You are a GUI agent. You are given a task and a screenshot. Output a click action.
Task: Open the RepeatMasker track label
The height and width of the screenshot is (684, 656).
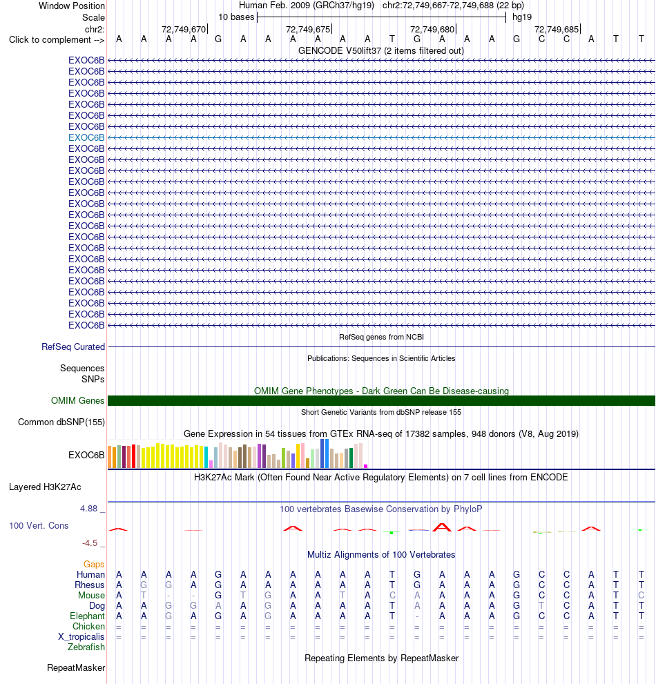(76, 668)
